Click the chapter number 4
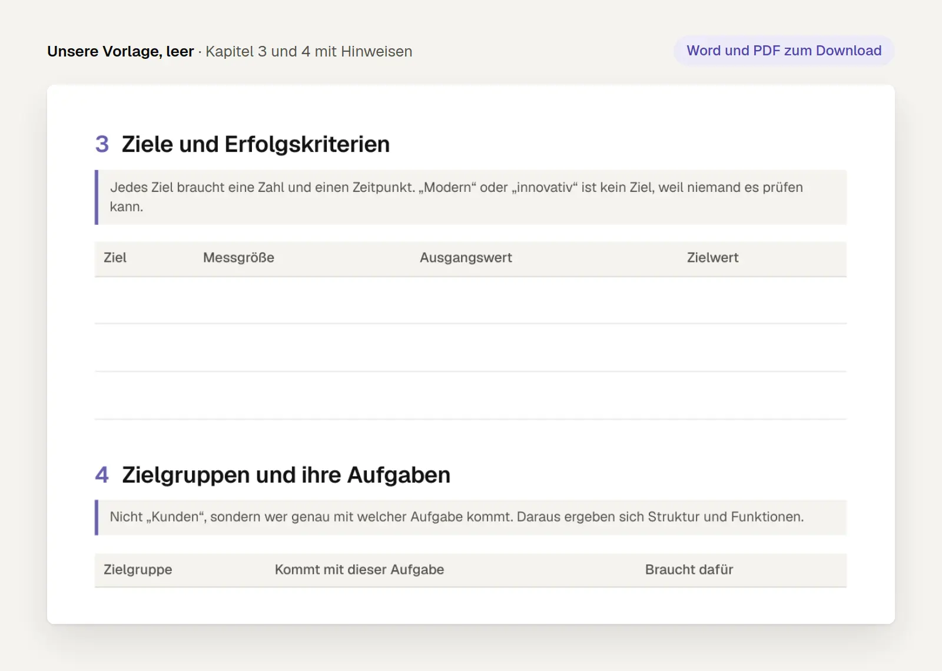Viewport: 942px width, 671px height. [102, 475]
